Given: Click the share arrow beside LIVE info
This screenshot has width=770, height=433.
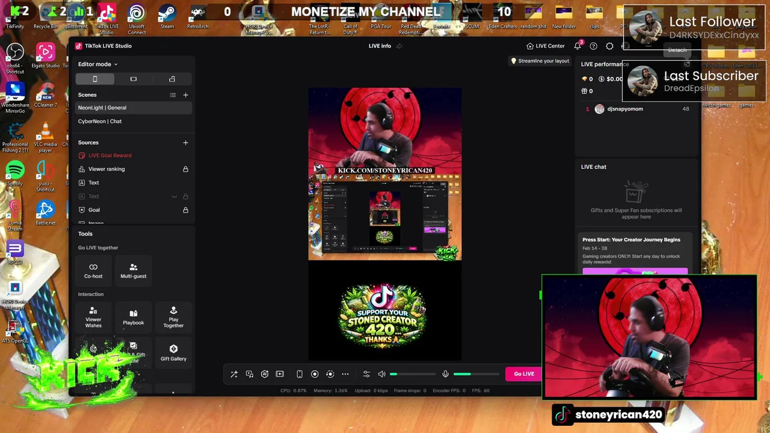Looking at the screenshot, I should click(x=399, y=46).
